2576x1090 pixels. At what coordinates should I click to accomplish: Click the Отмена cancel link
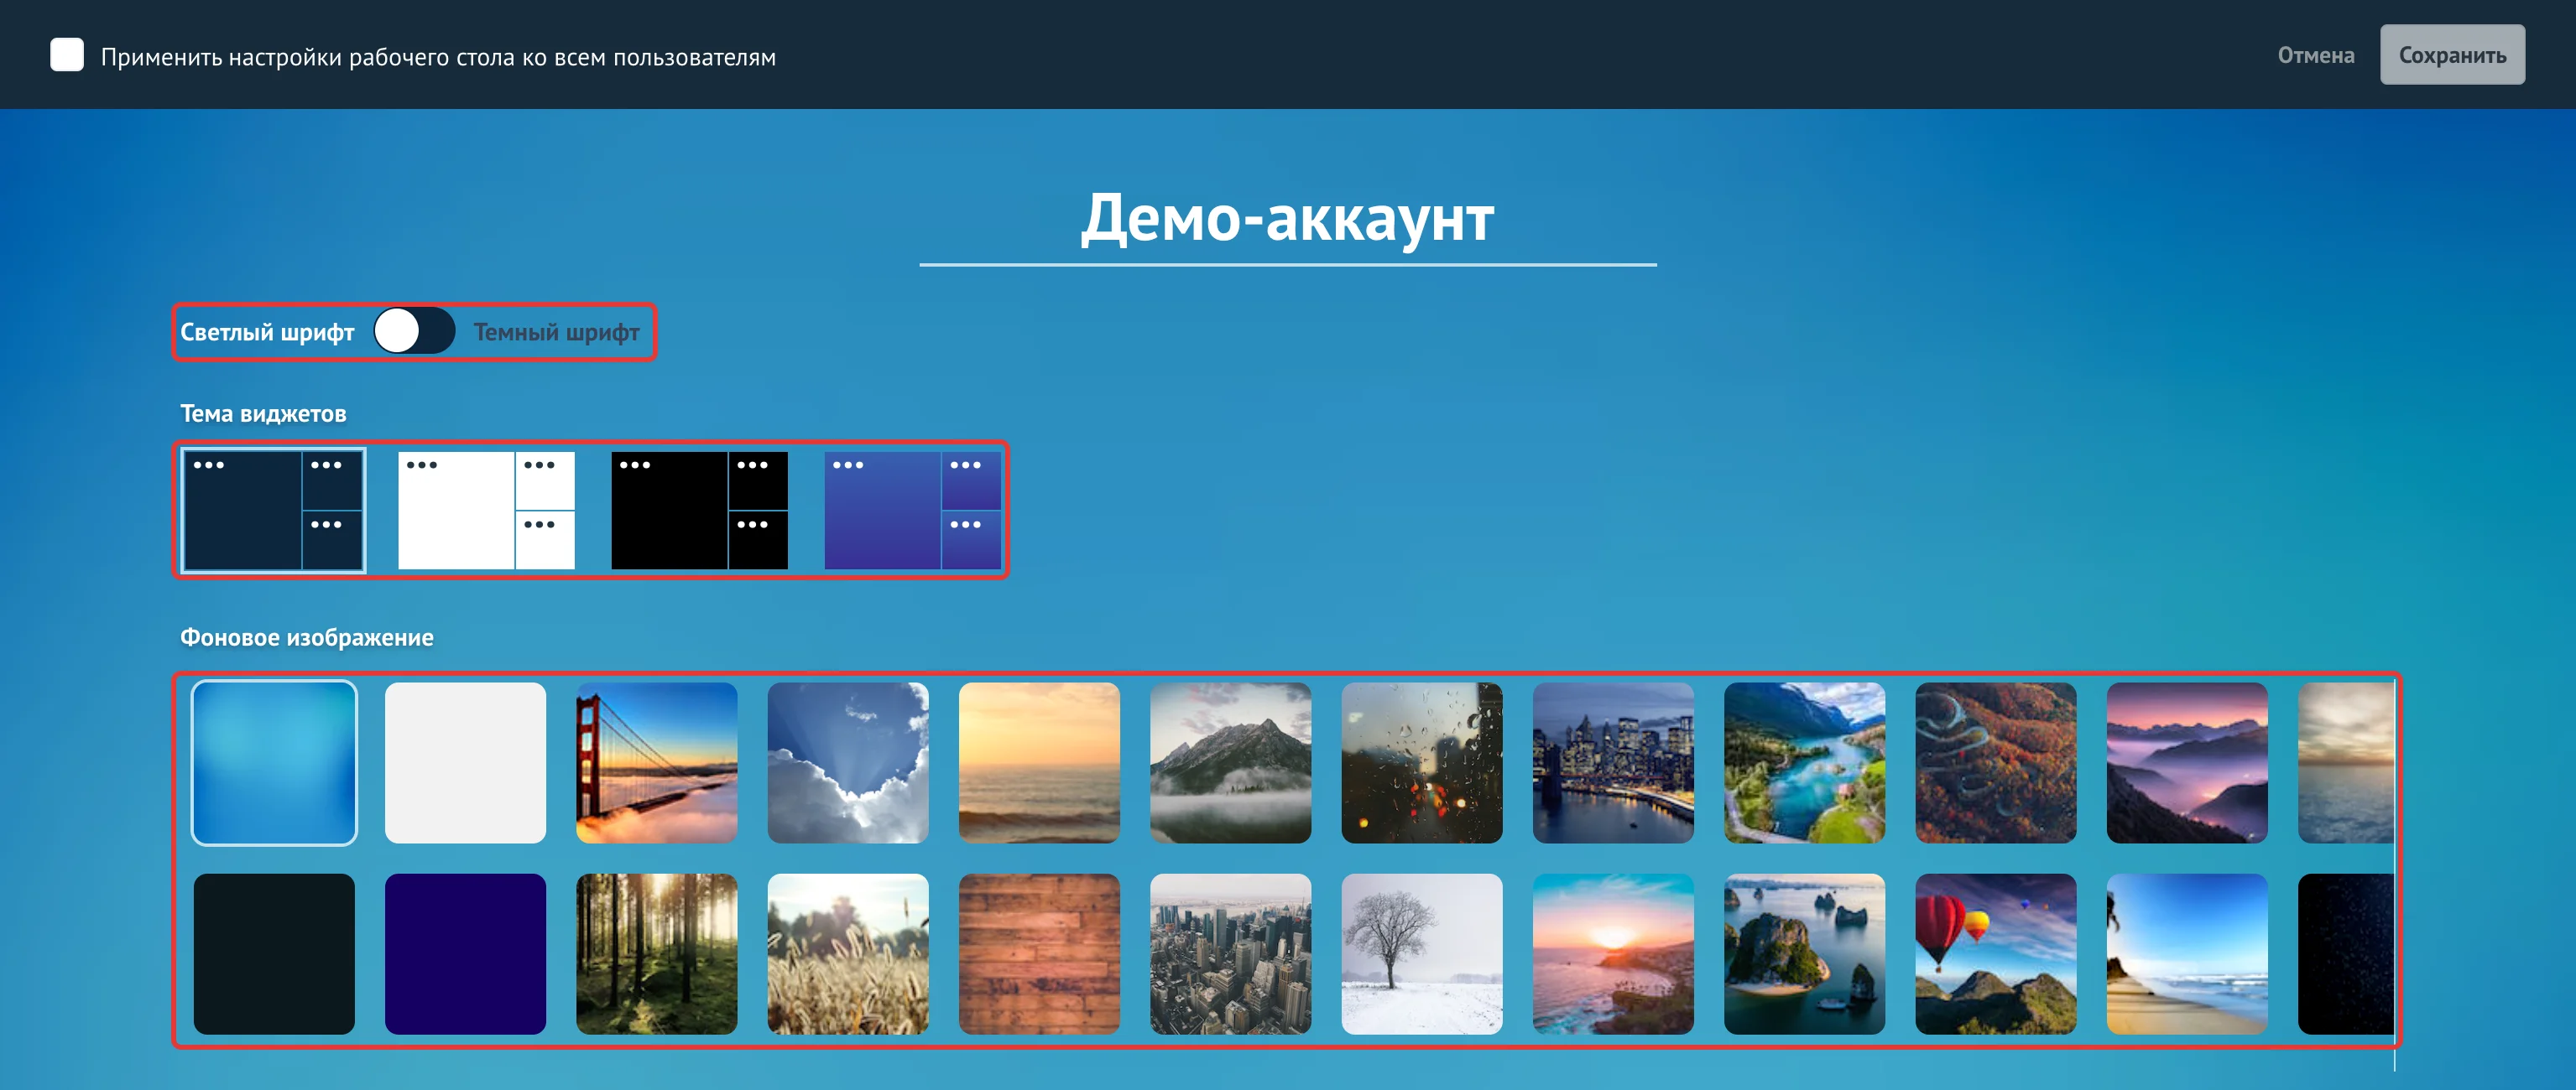click(2315, 55)
